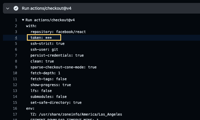Click the fetch-depth: 1 log text

[x=45, y=73]
